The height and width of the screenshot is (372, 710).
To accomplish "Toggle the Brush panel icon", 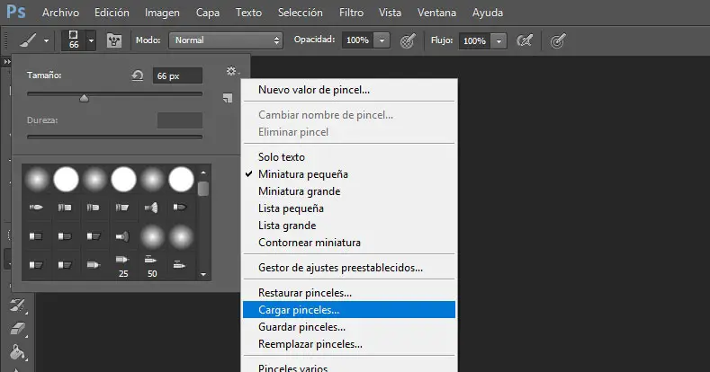I will click(x=114, y=40).
